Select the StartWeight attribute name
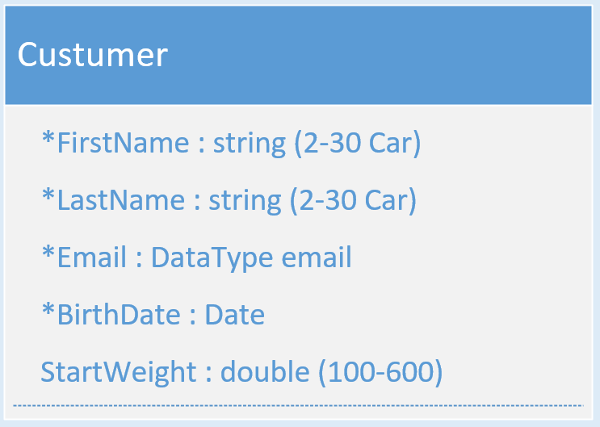 (119, 373)
